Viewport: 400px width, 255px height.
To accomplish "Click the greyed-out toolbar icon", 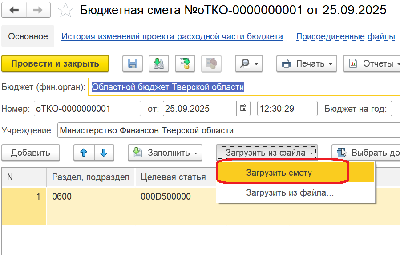I will tap(211, 64).
